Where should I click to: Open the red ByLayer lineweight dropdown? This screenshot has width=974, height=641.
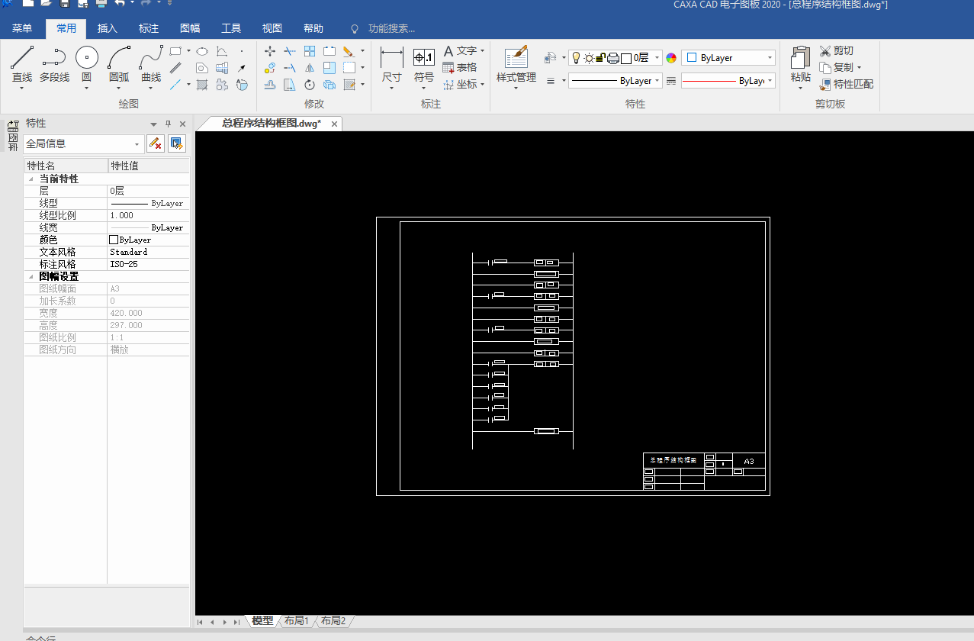tap(728, 80)
